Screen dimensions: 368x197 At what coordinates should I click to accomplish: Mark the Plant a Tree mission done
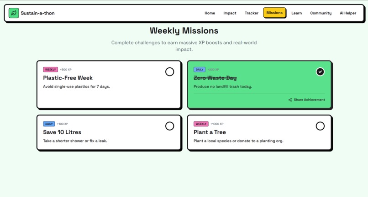click(320, 126)
